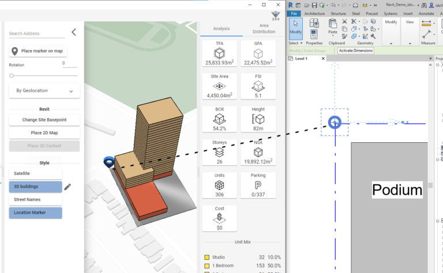This screenshot has width=443, height=273.
Task: Collapse the side panel with back chevron
Action: [74, 32]
